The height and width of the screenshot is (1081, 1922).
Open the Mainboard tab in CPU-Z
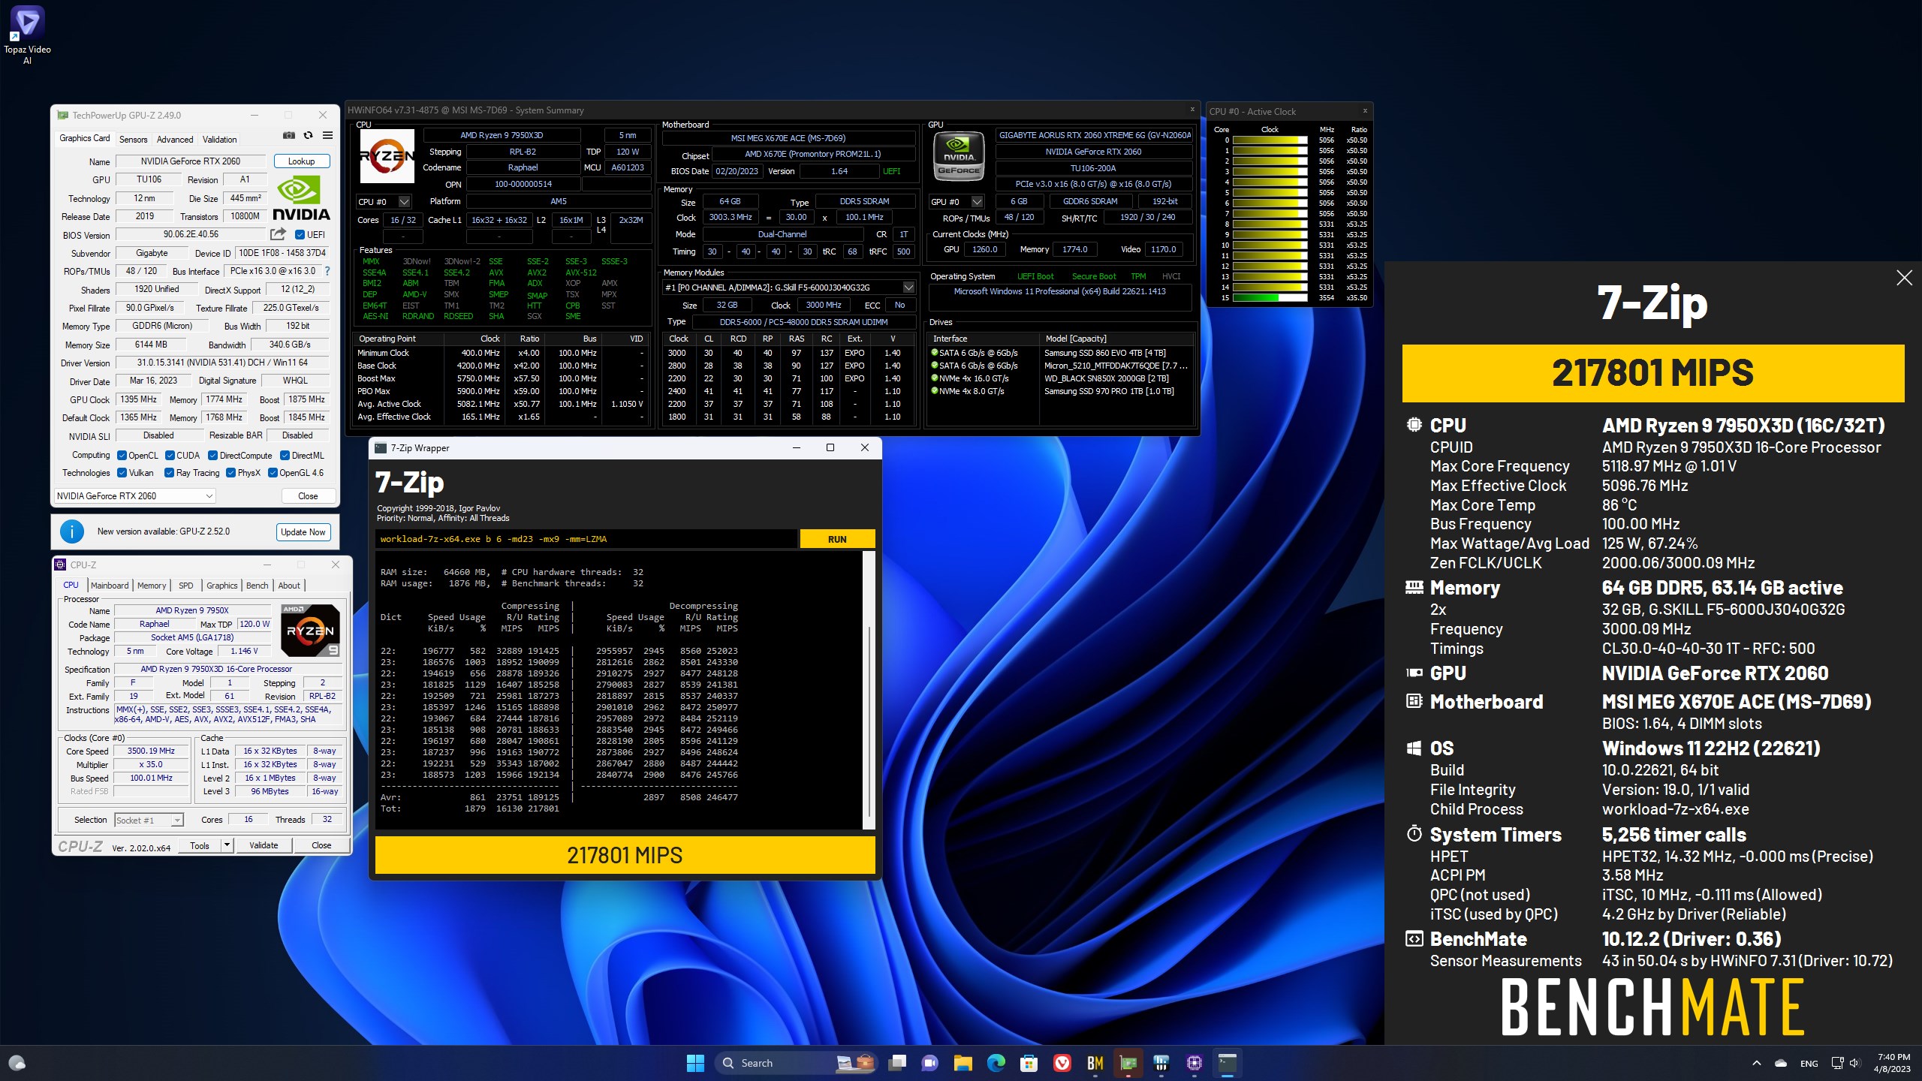pyautogui.click(x=110, y=586)
